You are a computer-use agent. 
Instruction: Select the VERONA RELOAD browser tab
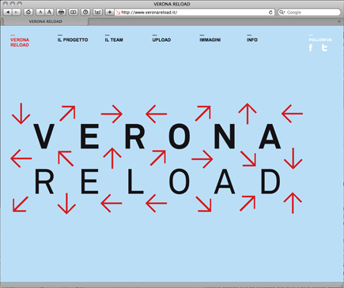[45, 21]
